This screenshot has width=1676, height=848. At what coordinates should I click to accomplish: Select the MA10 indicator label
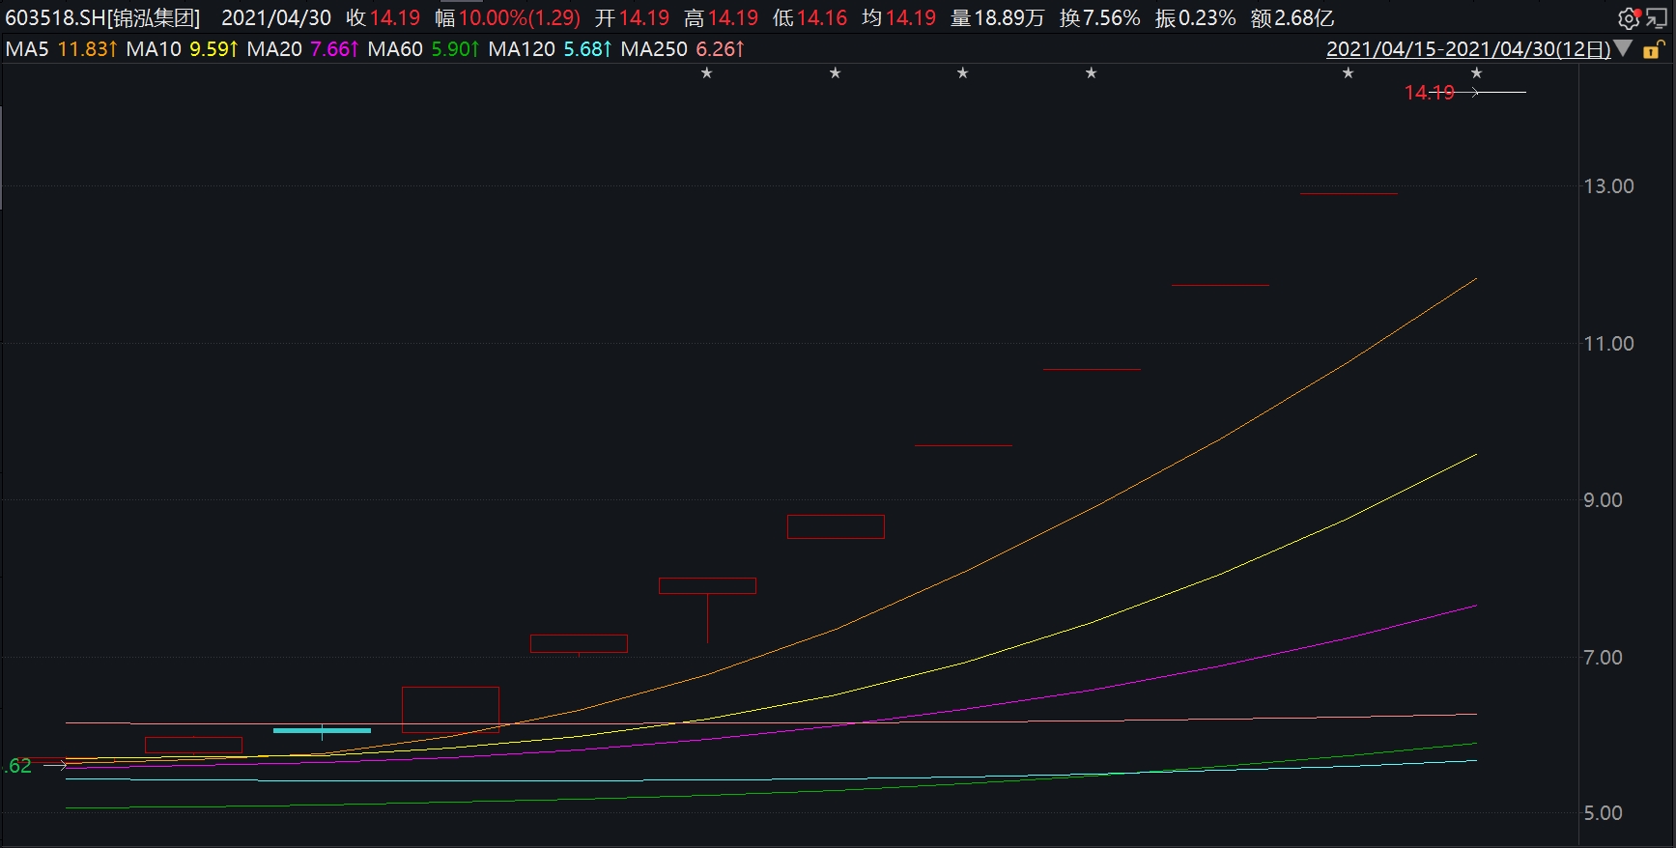(154, 49)
